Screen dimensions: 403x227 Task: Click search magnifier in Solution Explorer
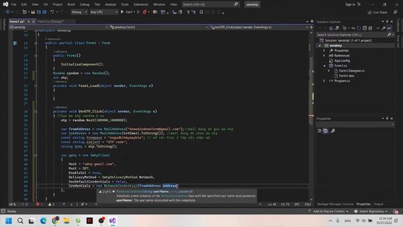tap(389, 35)
